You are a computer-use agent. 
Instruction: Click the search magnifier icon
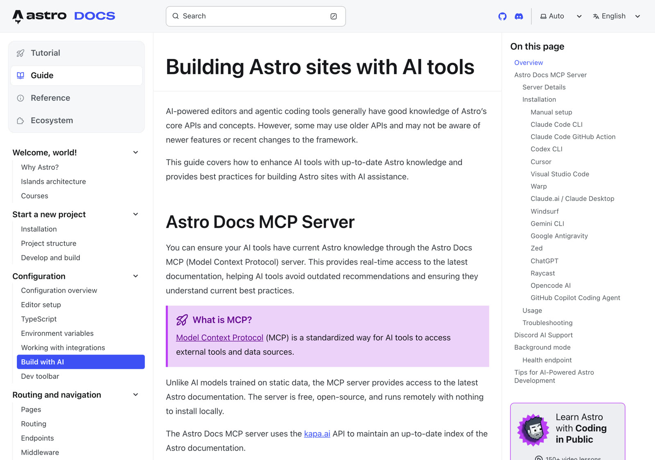point(176,16)
